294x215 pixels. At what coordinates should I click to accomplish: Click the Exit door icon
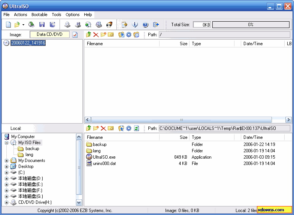[156, 25]
